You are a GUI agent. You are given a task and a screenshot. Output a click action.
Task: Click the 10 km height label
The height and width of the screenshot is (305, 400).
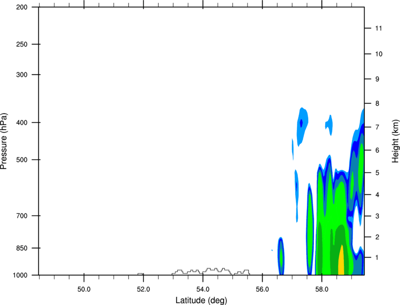point(379,54)
